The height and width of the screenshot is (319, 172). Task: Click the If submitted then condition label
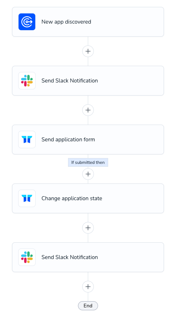coord(88,162)
